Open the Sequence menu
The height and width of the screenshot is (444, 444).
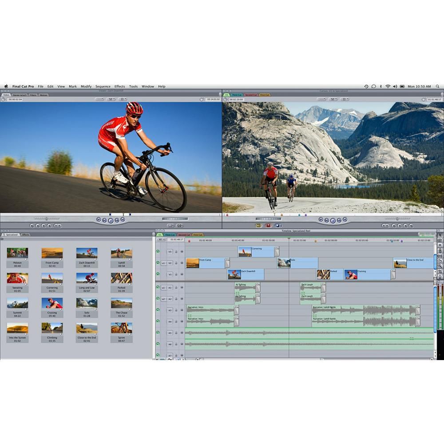pos(103,87)
